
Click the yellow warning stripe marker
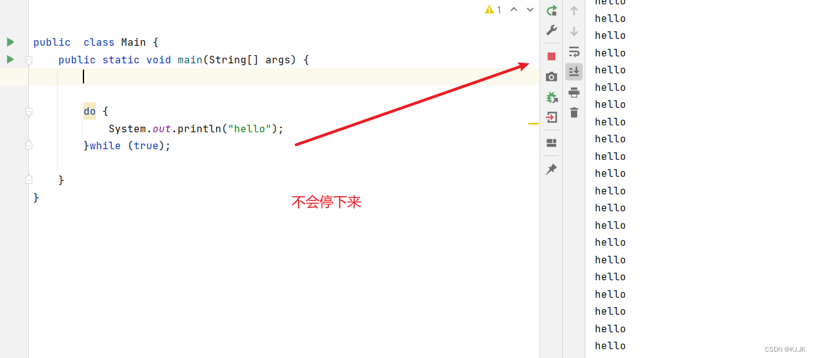pyautogui.click(x=533, y=124)
